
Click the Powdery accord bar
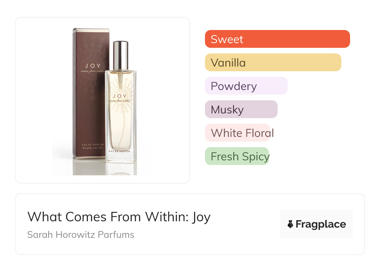(246, 86)
